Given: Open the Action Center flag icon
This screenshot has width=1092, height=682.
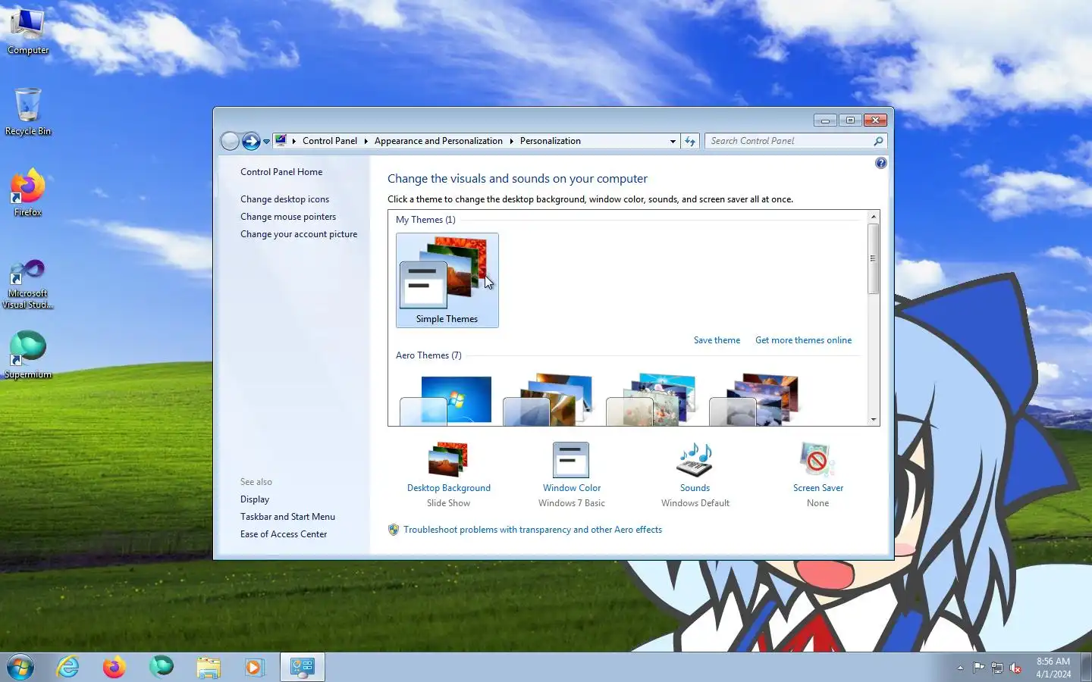Looking at the screenshot, I should pos(979,668).
